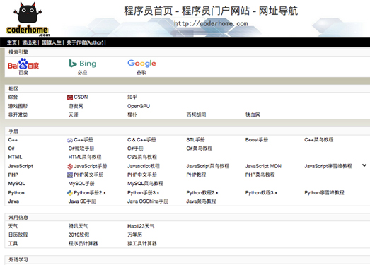
Task: Click the PHP英文手册 favicon
Action: click(70, 175)
